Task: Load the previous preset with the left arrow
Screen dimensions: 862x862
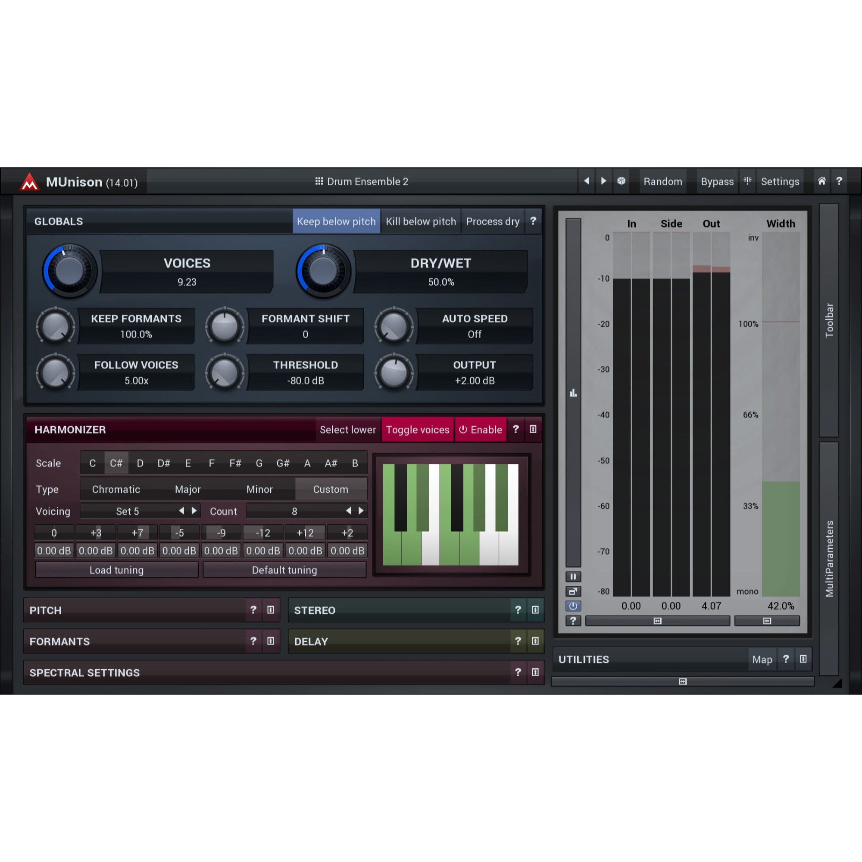Action: click(586, 181)
